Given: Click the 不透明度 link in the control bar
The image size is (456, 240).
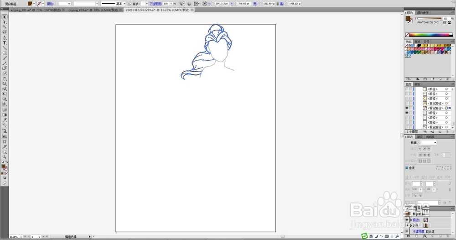Looking at the screenshot, I should pyautogui.click(x=155, y=4).
